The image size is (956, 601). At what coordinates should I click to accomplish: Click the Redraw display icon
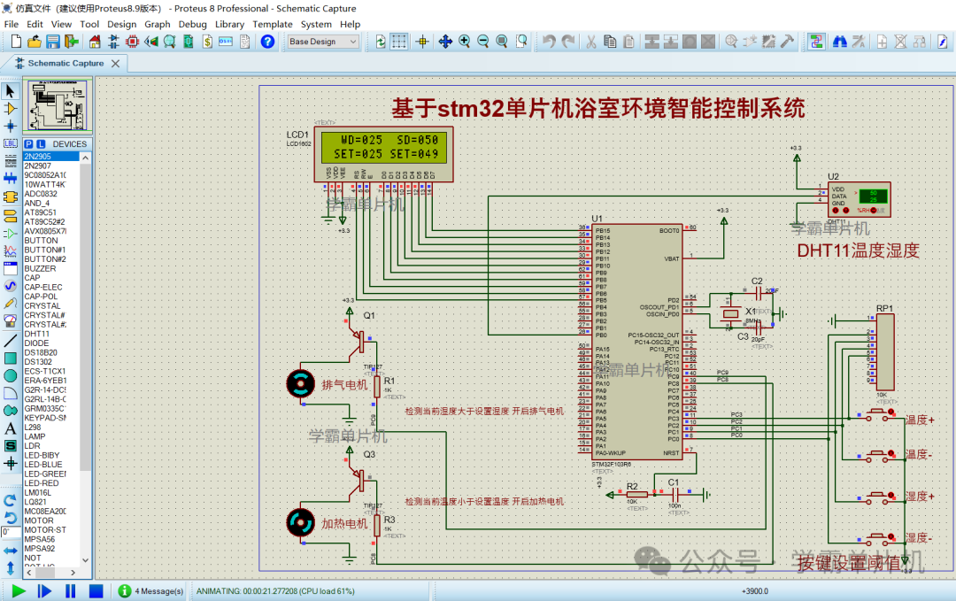(x=381, y=42)
